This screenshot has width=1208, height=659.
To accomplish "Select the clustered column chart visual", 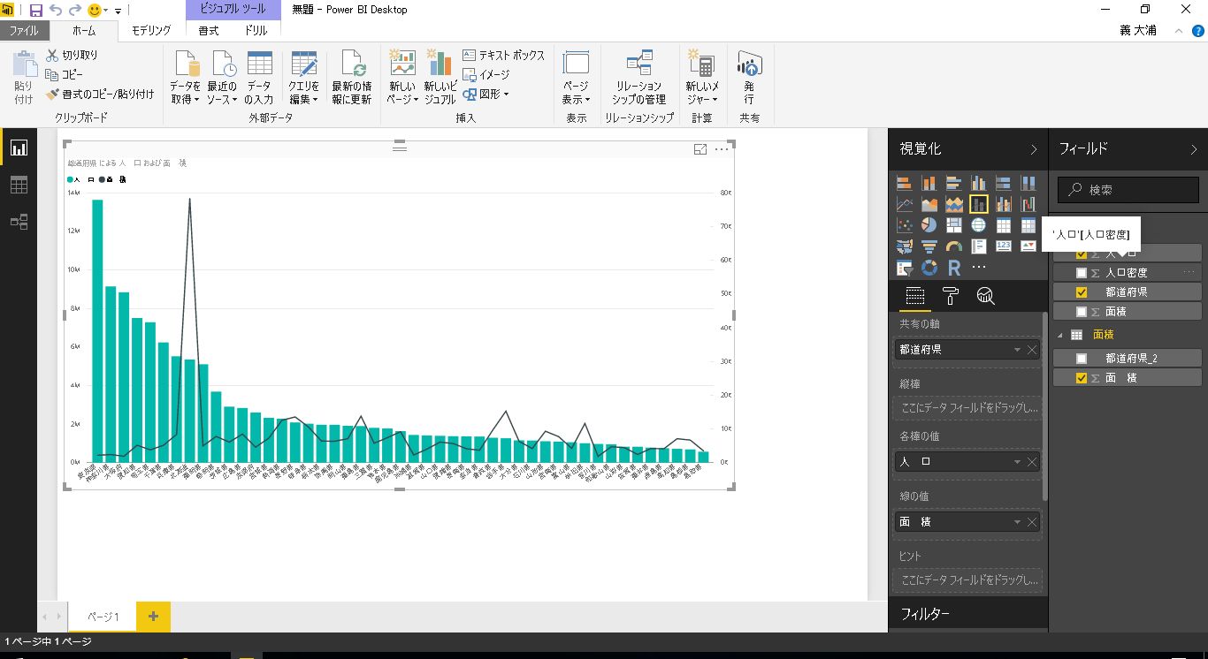I will pos(978,183).
